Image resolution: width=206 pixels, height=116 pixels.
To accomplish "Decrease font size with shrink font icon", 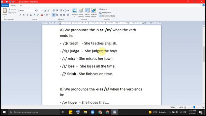I will point(49,11).
